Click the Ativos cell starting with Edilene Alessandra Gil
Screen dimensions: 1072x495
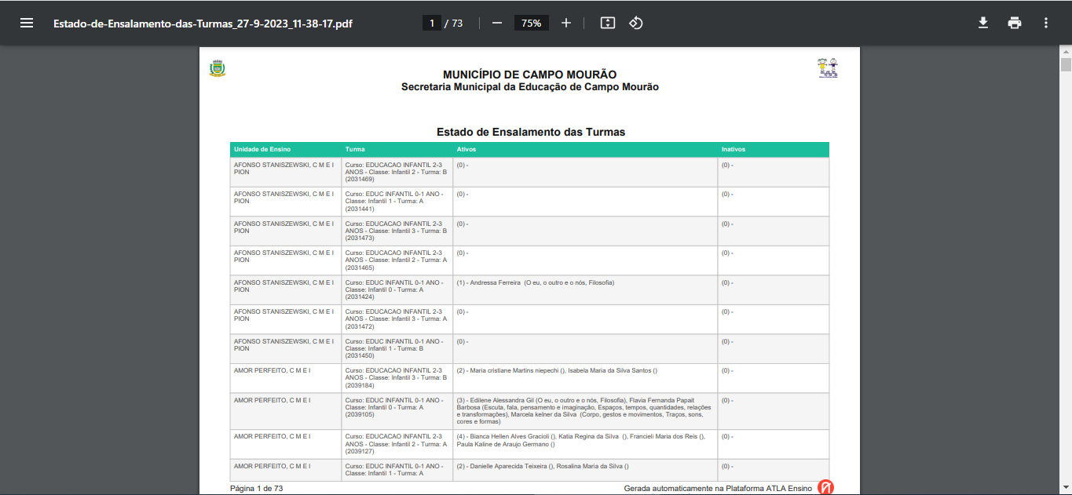(585, 411)
